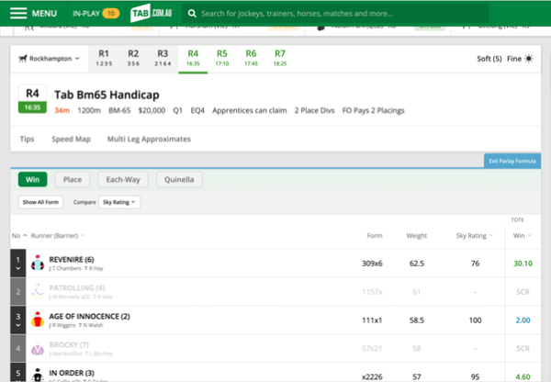Select race tab R3
This screenshot has height=382, width=551.
(x=163, y=58)
